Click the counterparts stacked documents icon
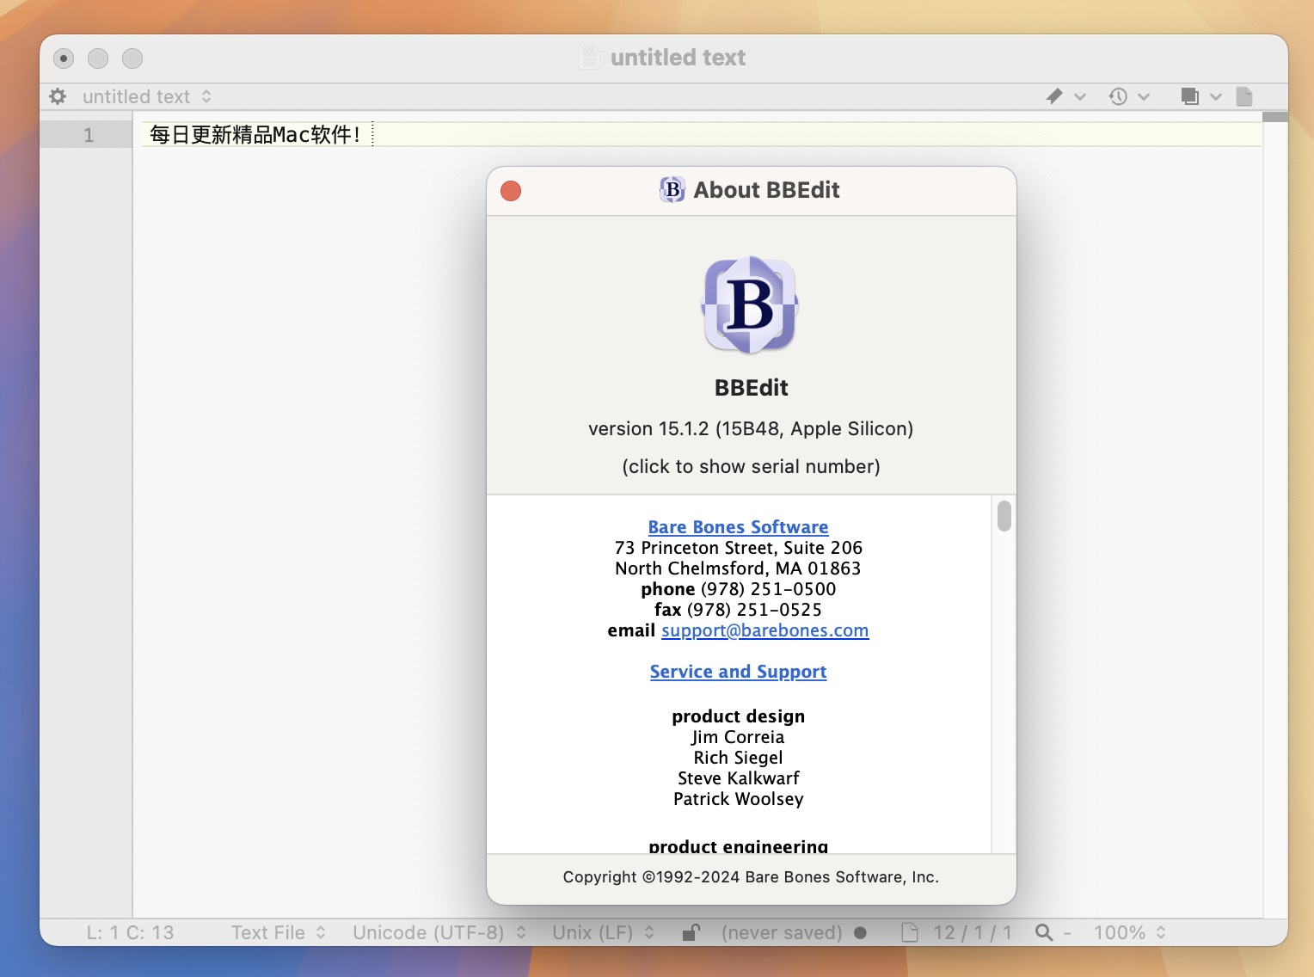The image size is (1314, 977). [1190, 96]
